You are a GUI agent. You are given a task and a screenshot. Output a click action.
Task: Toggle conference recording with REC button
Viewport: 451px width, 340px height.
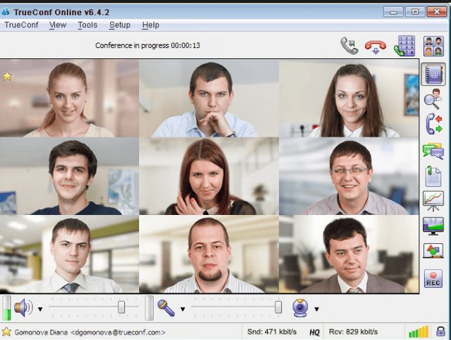[x=433, y=279]
